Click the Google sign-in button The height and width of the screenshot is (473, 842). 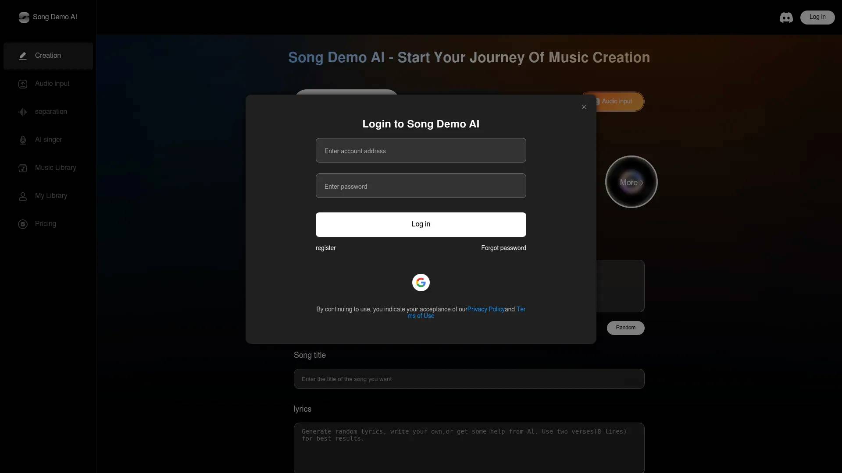click(x=421, y=282)
